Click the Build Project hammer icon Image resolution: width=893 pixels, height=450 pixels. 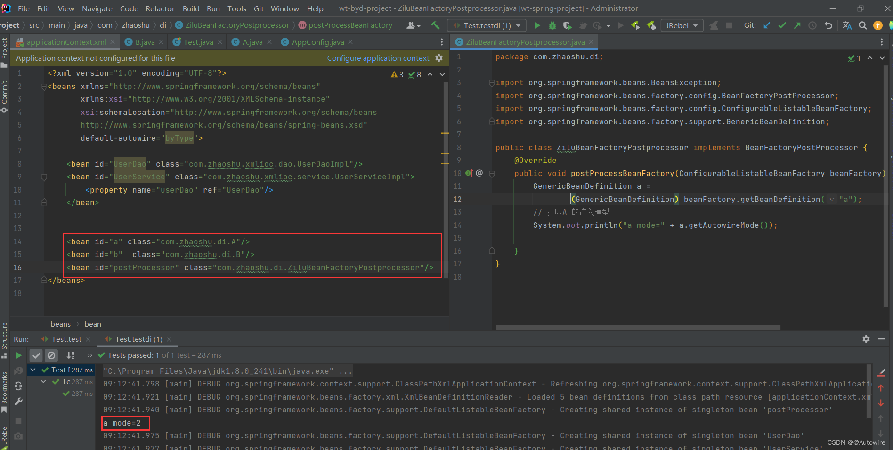point(435,25)
